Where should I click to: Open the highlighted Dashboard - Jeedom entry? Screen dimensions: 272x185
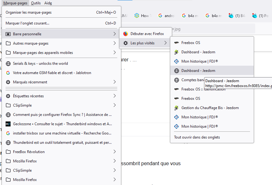pos(212,71)
